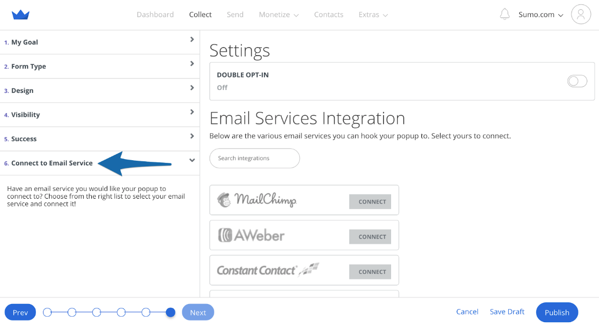Screen dimensions: 599x326
Task: Jump to the third progress step dot
Action: point(97,313)
